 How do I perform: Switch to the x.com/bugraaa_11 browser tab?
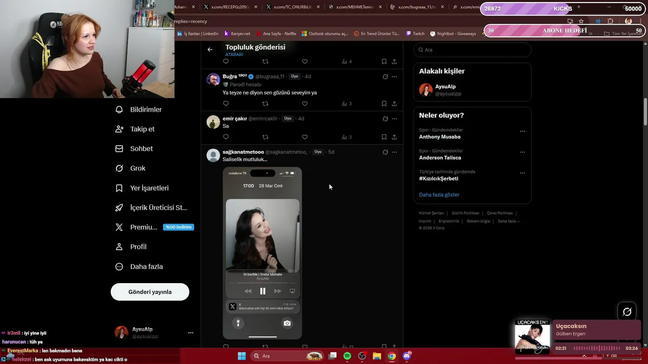coord(417,7)
